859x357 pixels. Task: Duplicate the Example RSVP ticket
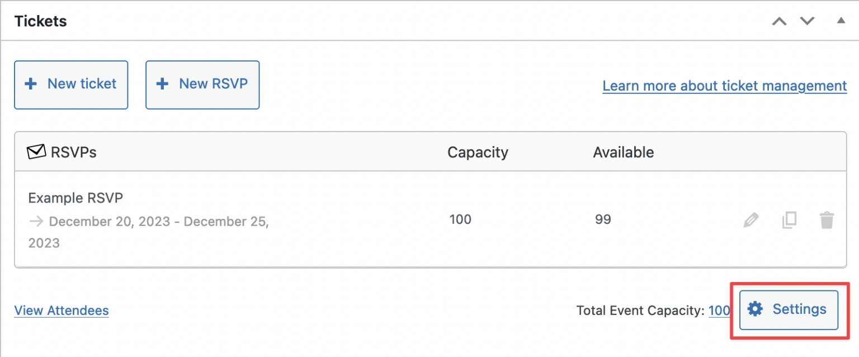(x=789, y=220)
